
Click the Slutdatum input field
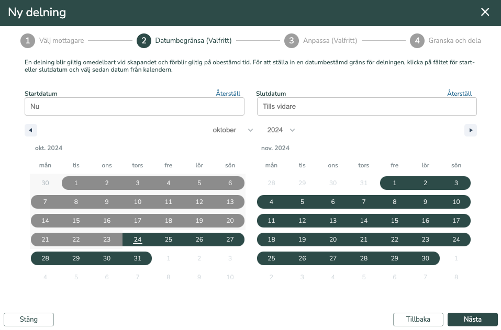point(367,107)
